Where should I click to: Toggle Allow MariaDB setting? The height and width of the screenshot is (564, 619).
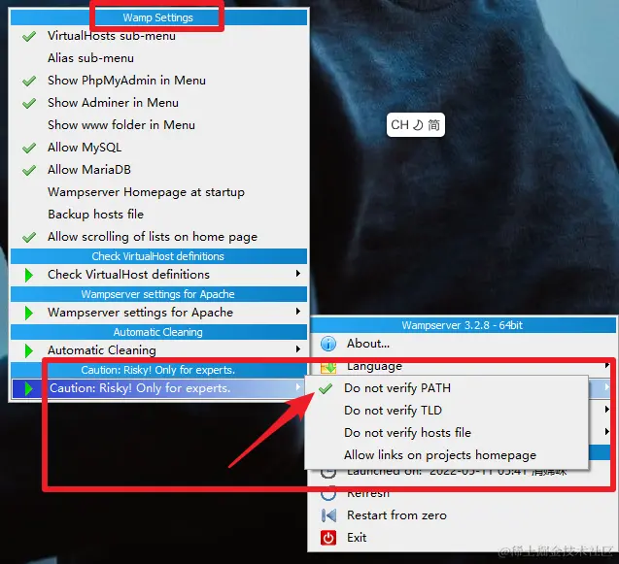click(158, 170)
